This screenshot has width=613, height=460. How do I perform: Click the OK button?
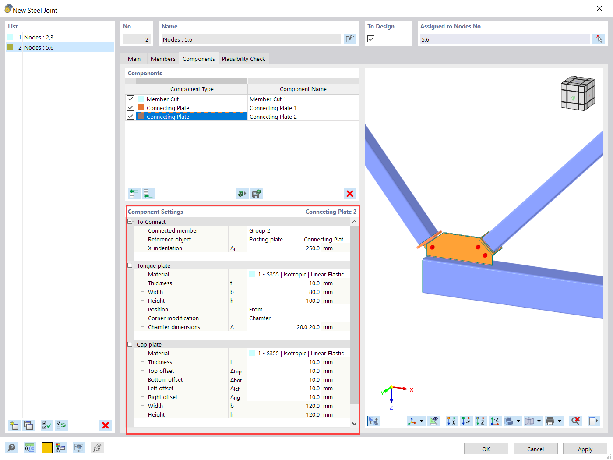(486, 449)
